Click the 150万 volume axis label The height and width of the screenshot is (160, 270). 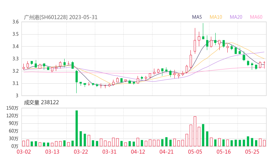pos(12,108)
